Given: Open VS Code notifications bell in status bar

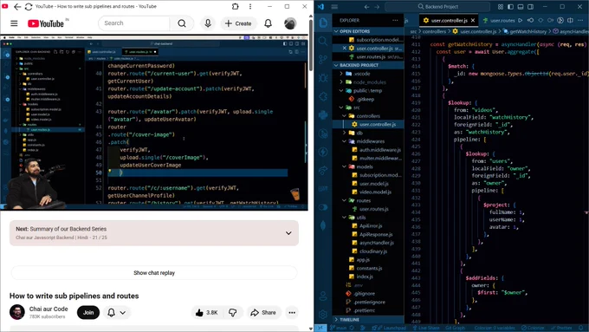Looking at the screenshot, I should click(580, 328).
